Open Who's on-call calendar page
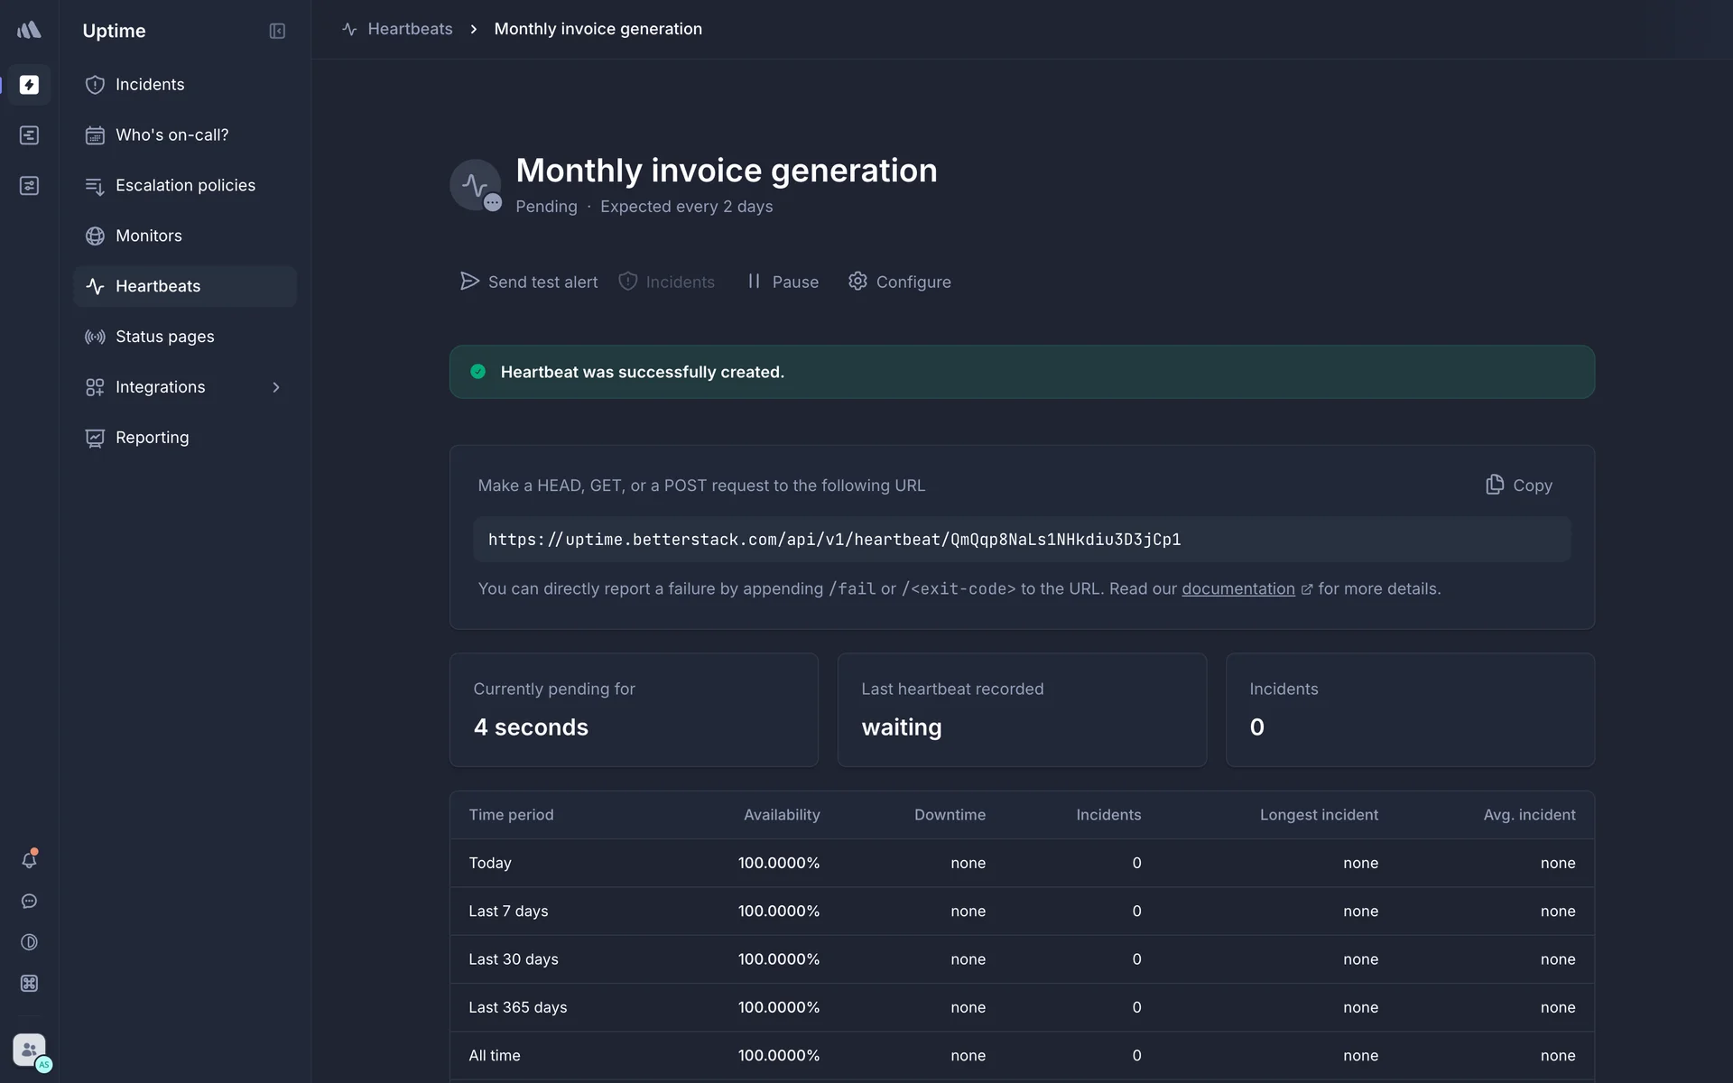1733x1083 pixels. [x=171, y=134]
